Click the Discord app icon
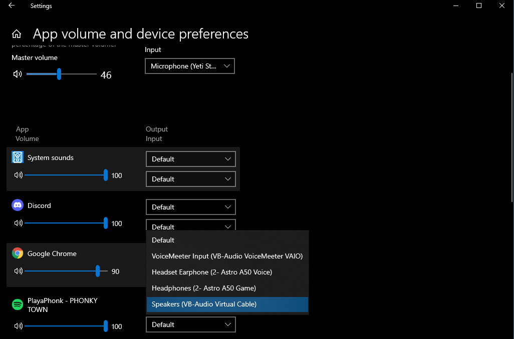514x339 pixels. coord(18,205)
